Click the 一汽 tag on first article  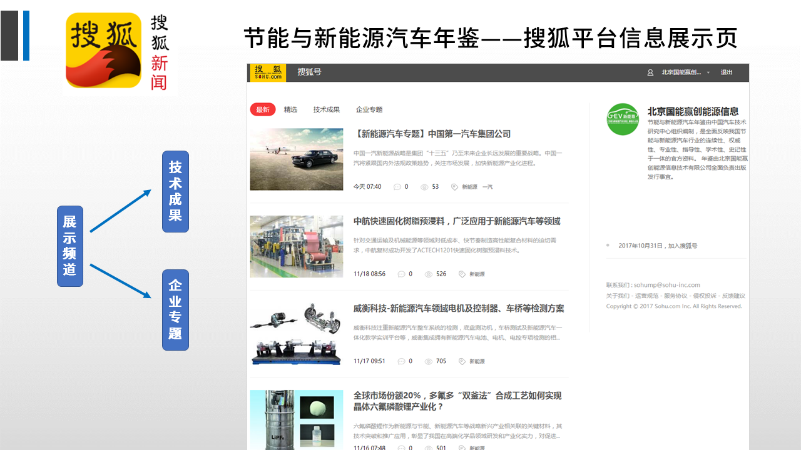click(x=487, y=187)
